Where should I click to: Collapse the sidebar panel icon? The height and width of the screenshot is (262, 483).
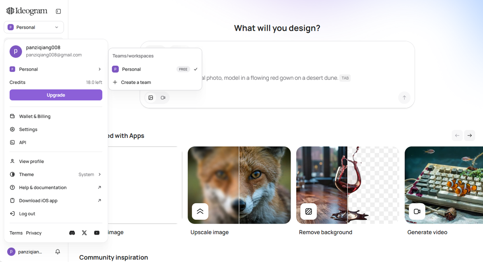click(x=58, y=11)
